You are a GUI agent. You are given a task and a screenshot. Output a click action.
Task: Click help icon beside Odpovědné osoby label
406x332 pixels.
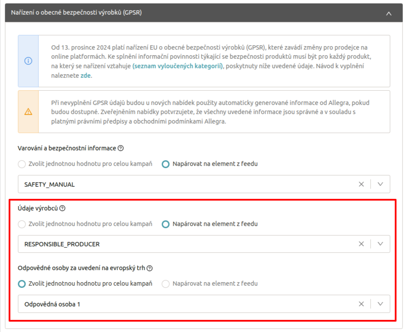[x=149, y=268]
